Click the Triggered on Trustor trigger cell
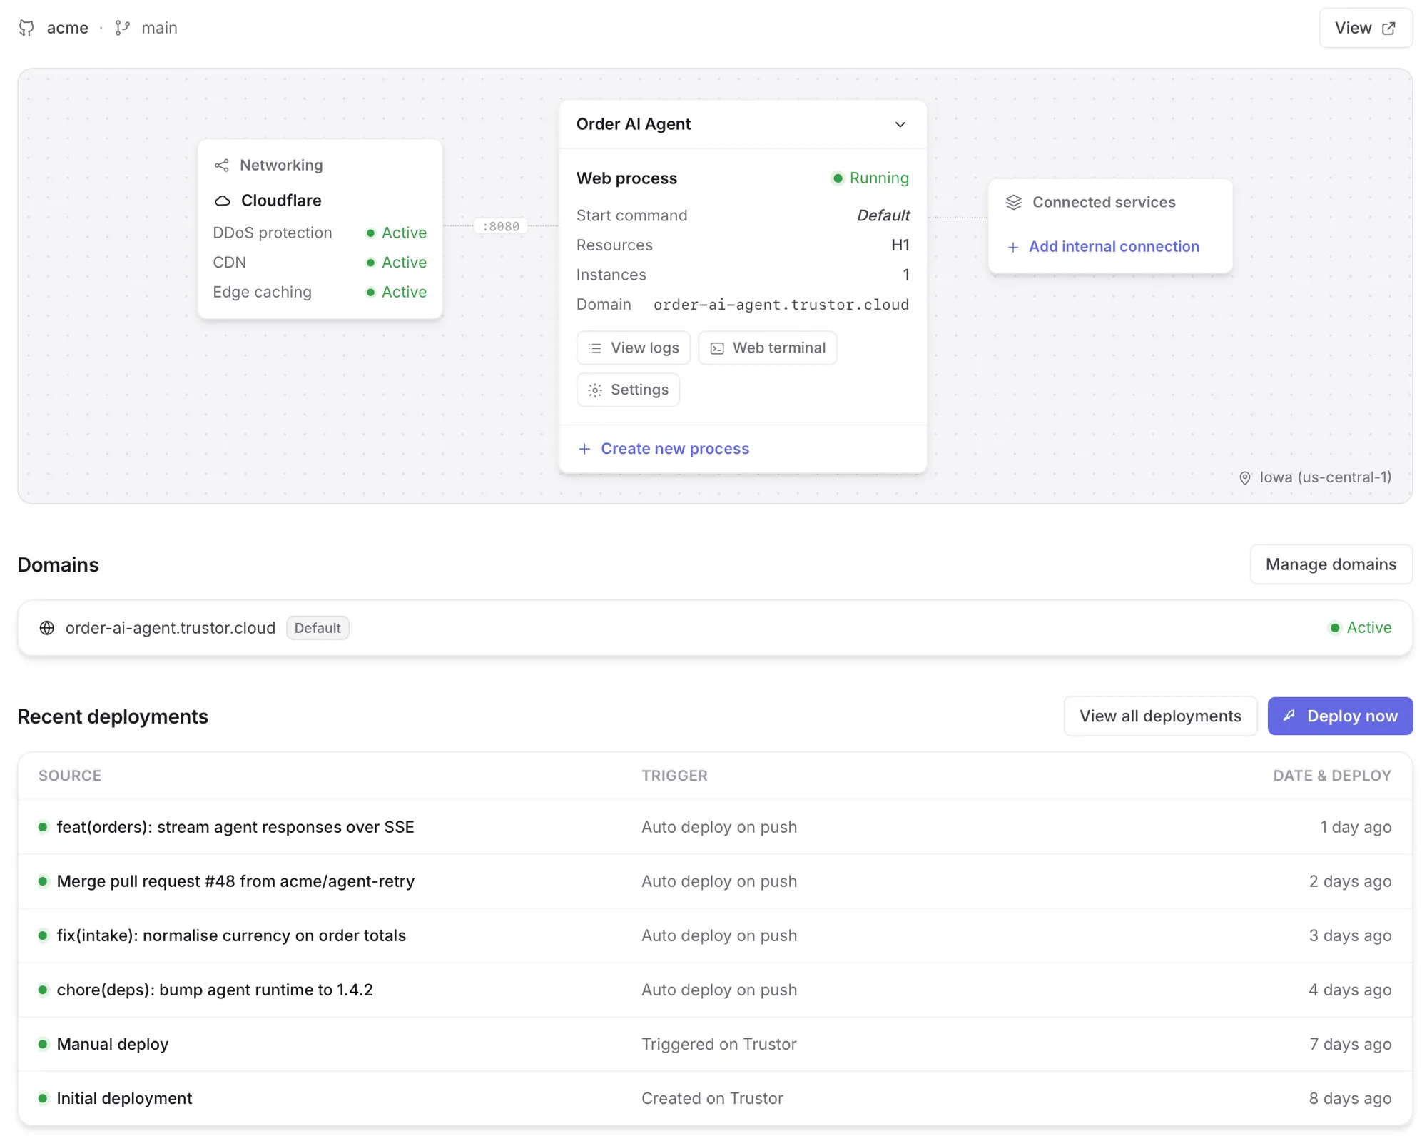Screen dimensions: 1427x1141 pyautogui.click(x=718, y=1045)
